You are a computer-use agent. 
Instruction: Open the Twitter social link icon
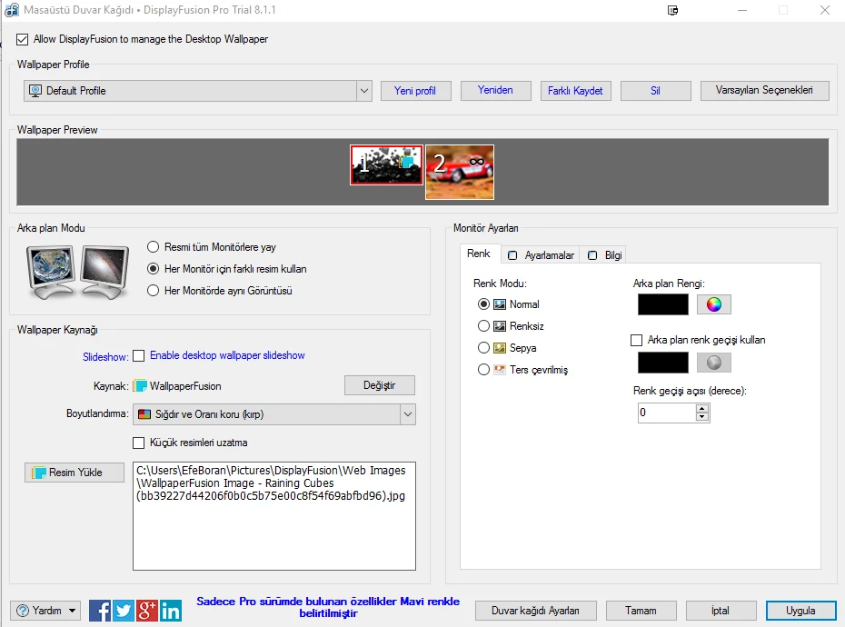[124, 611]
